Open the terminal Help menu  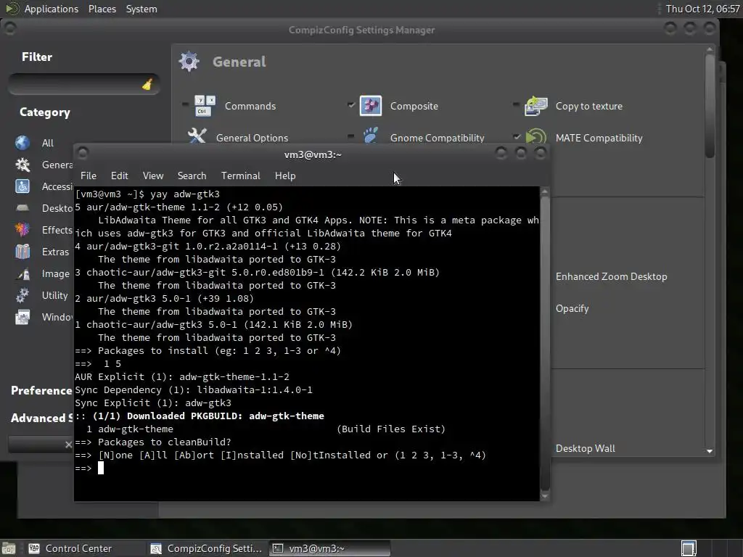click(x=285, y=176)
